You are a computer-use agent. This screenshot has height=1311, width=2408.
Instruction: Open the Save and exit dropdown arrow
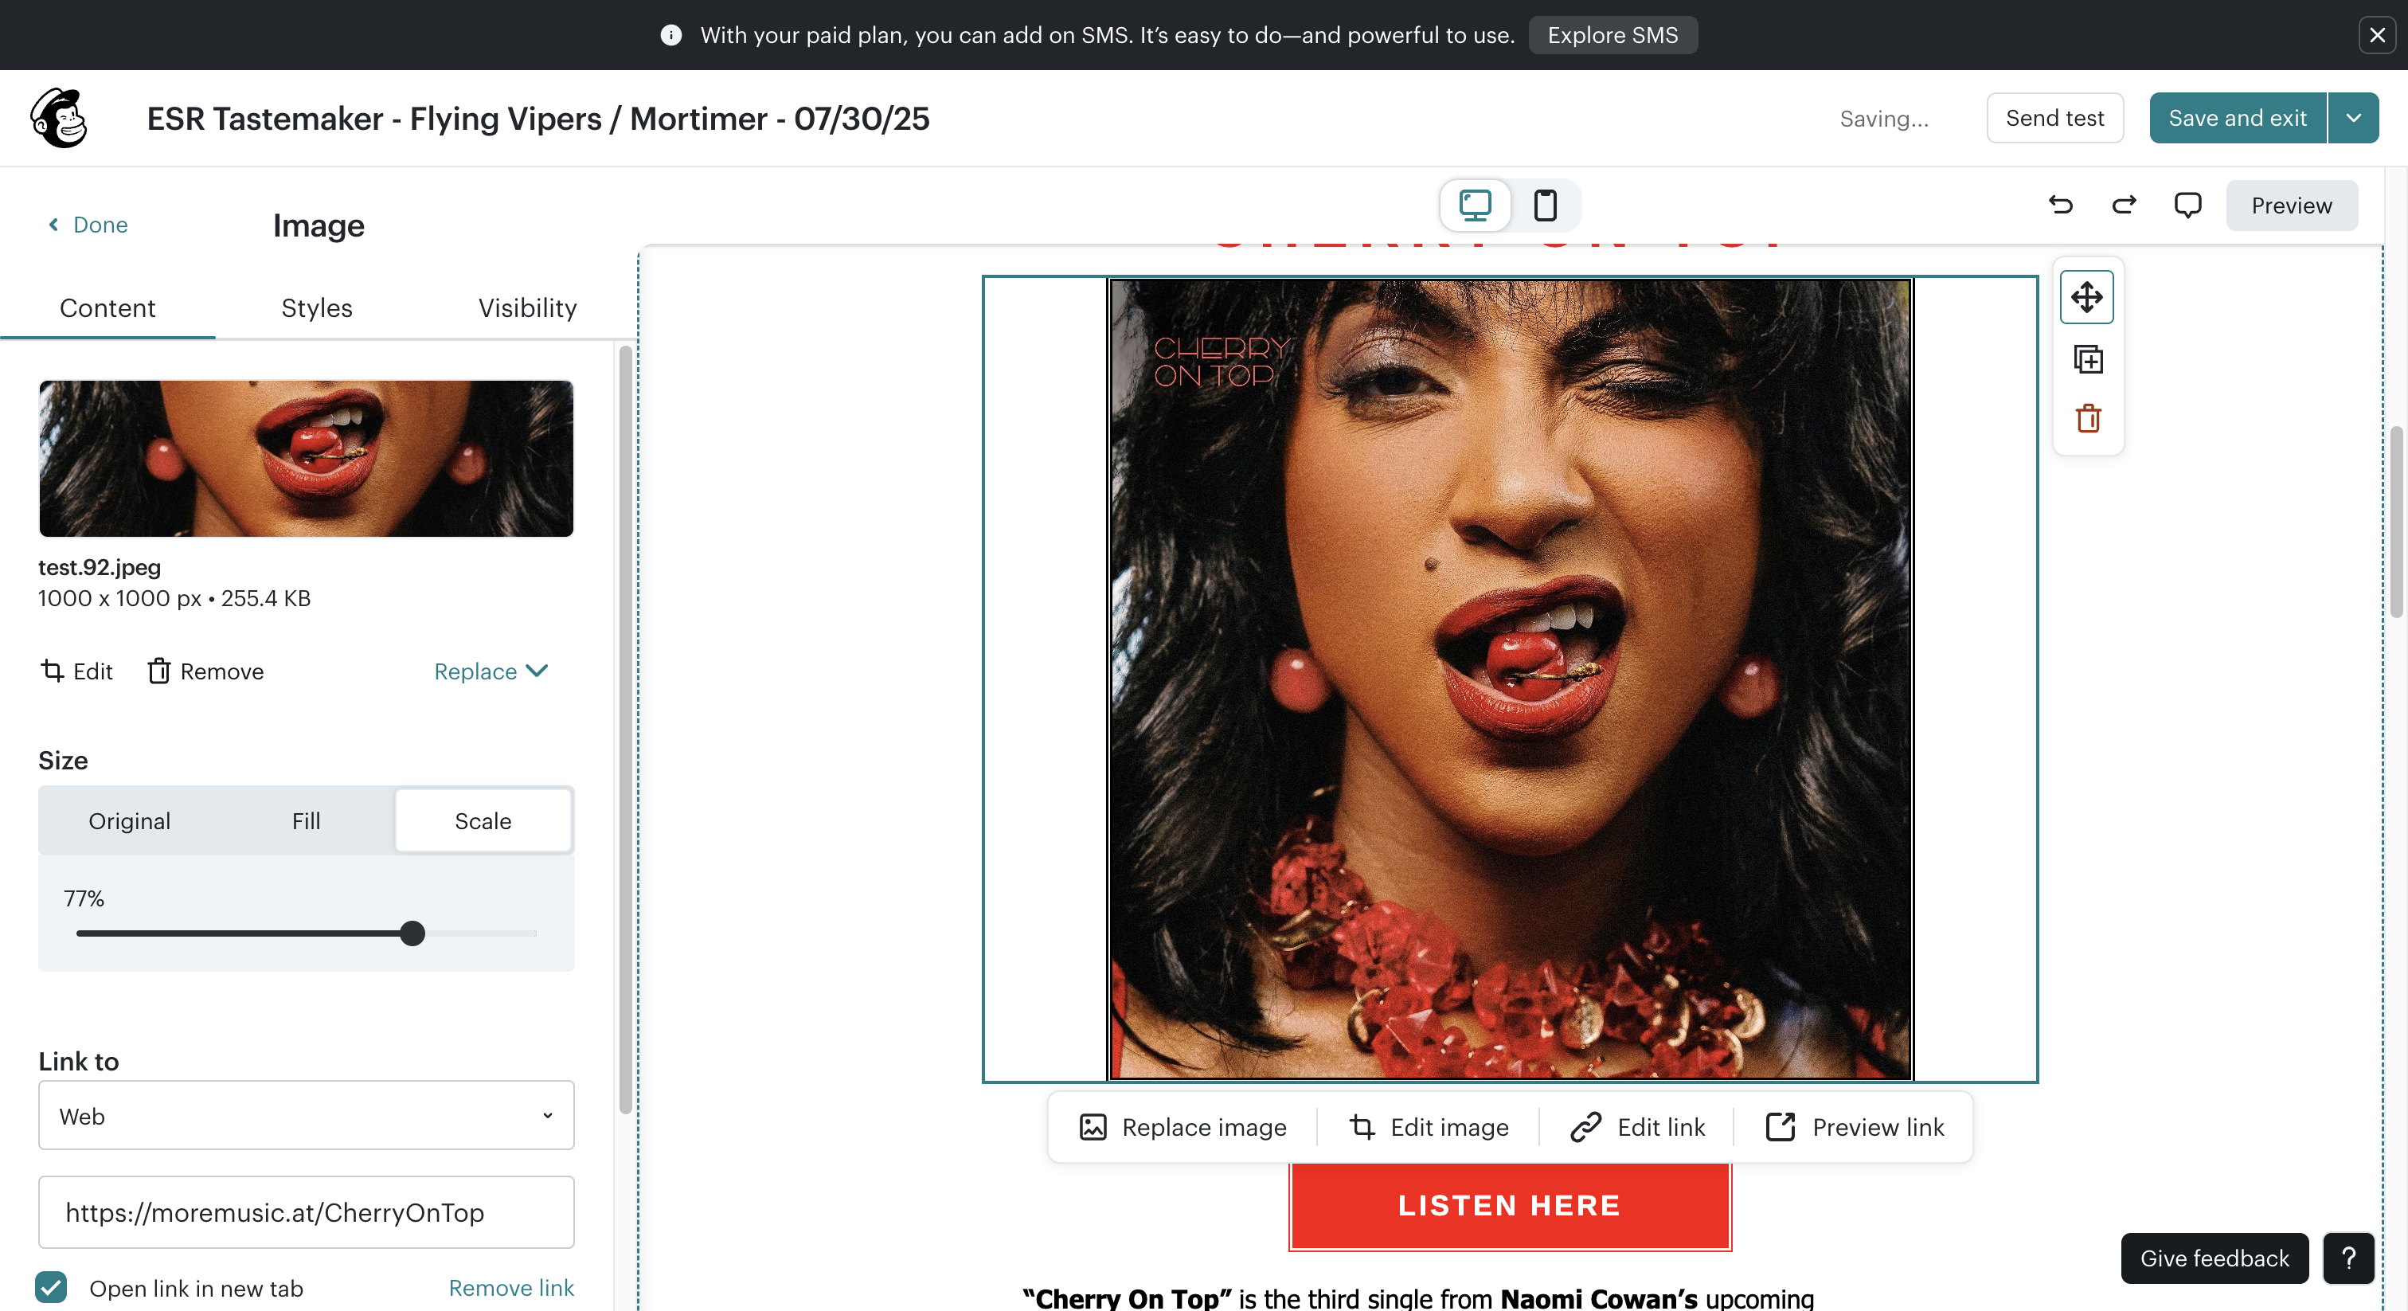(x=2354, y=118)
